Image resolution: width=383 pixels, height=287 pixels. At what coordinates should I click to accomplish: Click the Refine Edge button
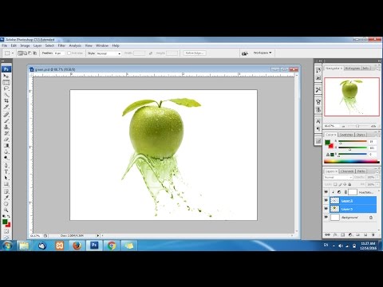[195, 53]
